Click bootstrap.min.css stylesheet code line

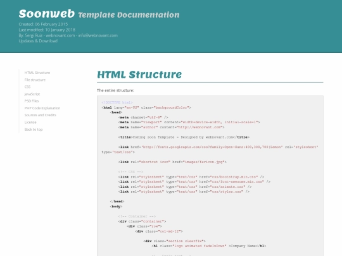pos(191,177)
